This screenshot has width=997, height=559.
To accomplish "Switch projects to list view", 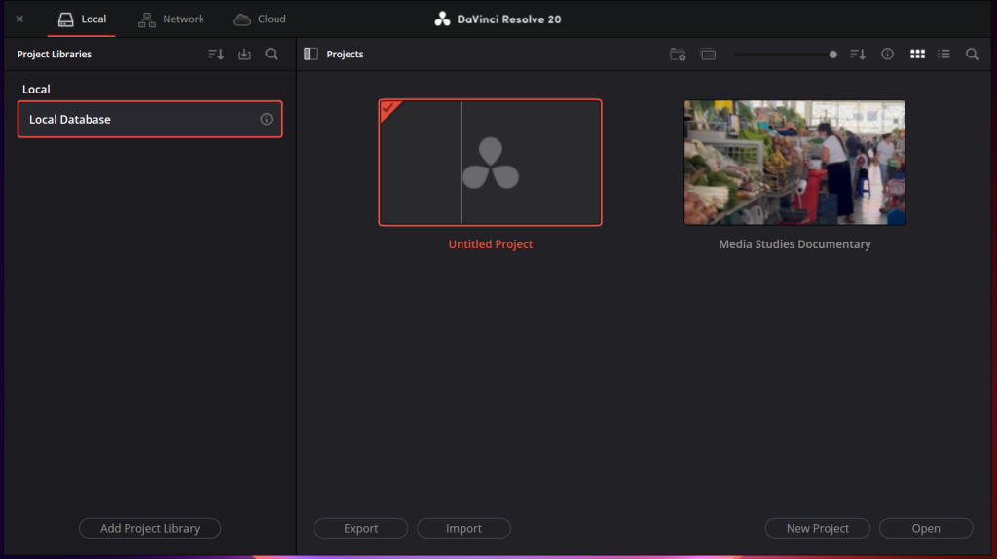I will click(x=943, y=55).
